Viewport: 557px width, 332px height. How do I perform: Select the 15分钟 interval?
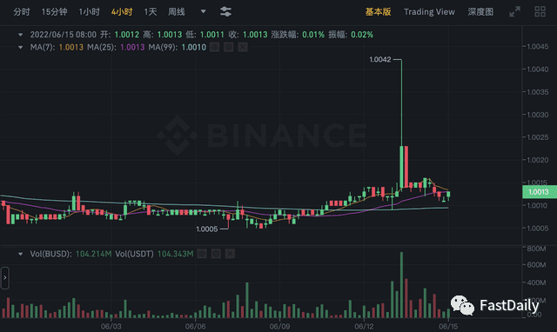54,11
